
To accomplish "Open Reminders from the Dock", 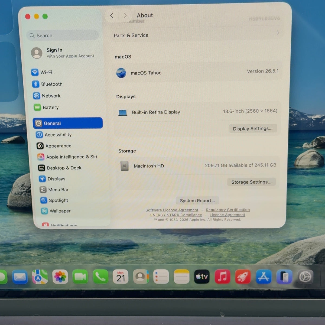I will click(161, 277).
